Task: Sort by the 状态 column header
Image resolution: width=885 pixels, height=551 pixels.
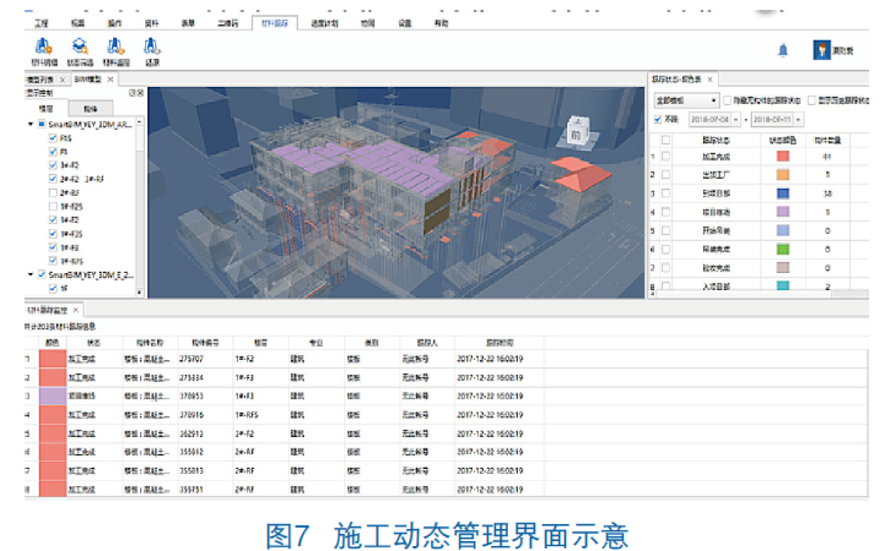Action: [x=93, y=343]
